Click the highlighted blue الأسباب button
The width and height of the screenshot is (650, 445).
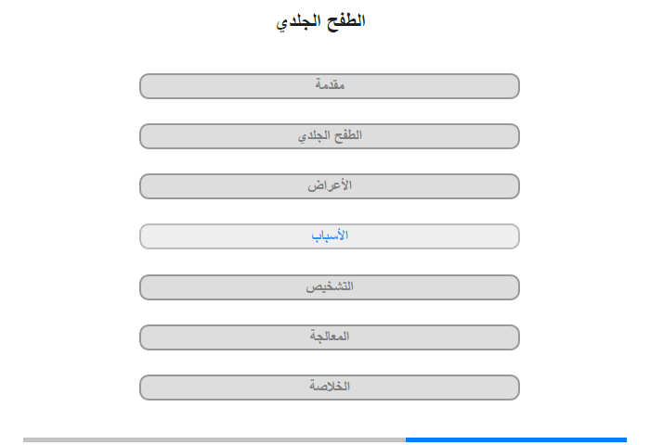(329, 236)
